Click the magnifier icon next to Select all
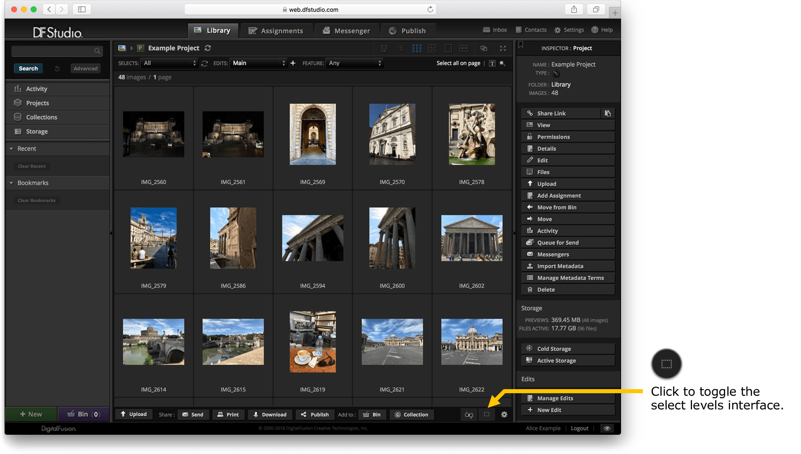Image resolution: width=801 pixels, height=454 pixels. coord(502,63)
